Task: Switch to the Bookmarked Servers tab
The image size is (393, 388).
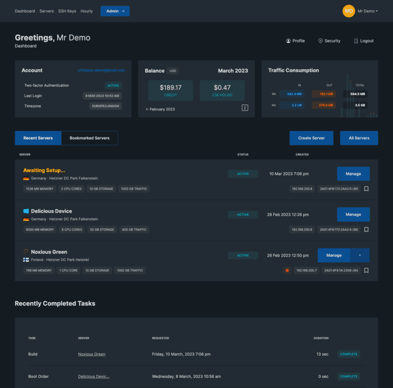Action: coord(90,138)
